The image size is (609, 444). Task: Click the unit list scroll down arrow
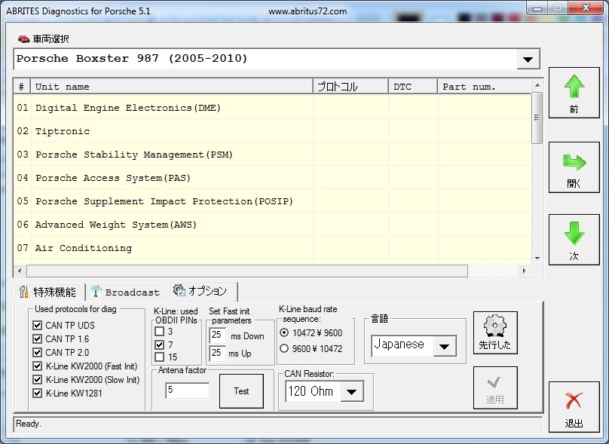[x=537, y=258]
